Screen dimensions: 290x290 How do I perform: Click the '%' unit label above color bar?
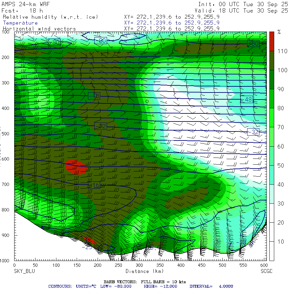pyautogui.click(x=279, y=32)
